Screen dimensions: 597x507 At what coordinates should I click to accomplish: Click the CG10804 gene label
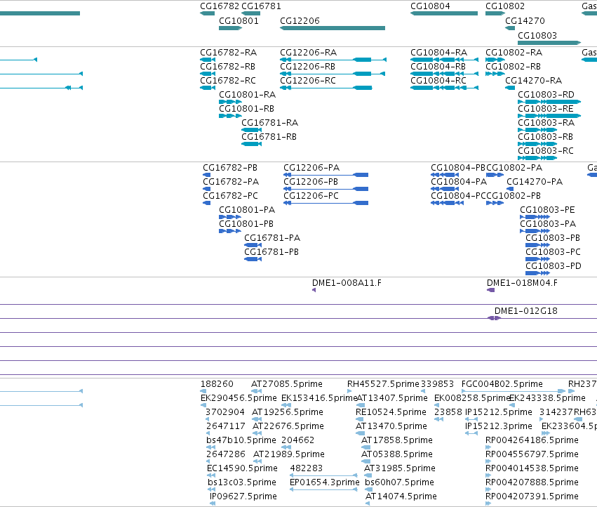[430, 6]
